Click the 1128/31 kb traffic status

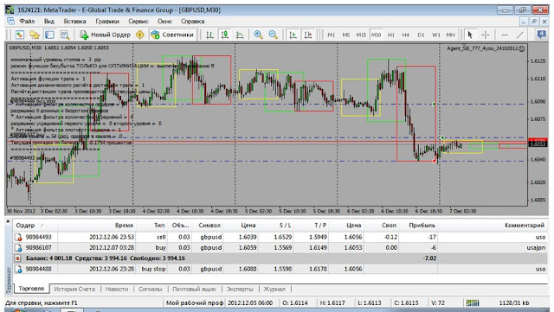[x=513, y=302]
